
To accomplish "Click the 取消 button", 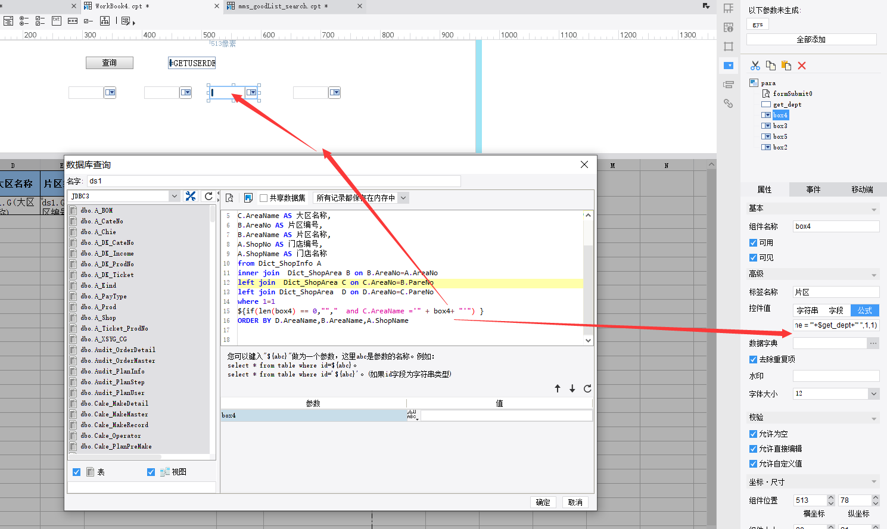I will [575, 502].
